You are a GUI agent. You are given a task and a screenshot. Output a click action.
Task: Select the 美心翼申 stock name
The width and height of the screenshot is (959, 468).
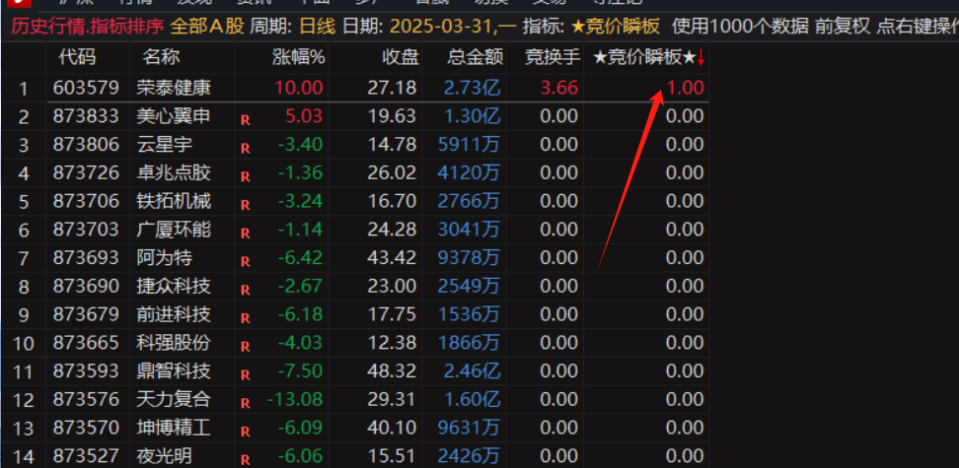point(174,115)
